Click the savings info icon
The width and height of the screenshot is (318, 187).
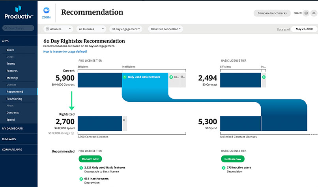pos(73,133)
